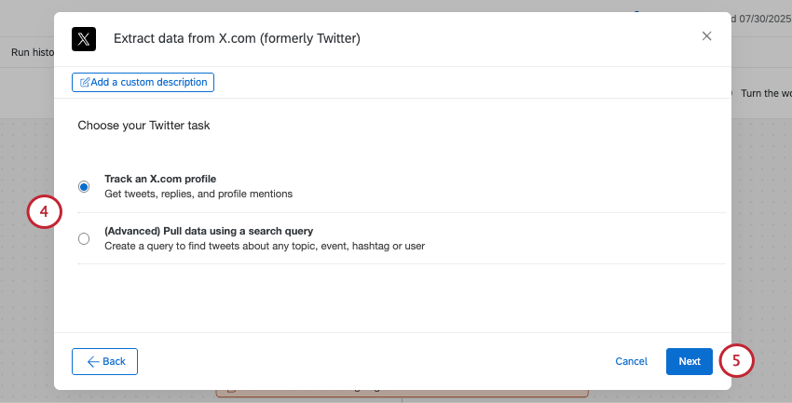This screenshot has width=792, height=403.
Task: Close the Extract data dialog
Action: coord(706,36)
